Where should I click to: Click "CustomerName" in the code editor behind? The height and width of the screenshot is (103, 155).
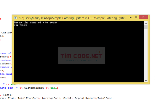[x=34, y=88]
